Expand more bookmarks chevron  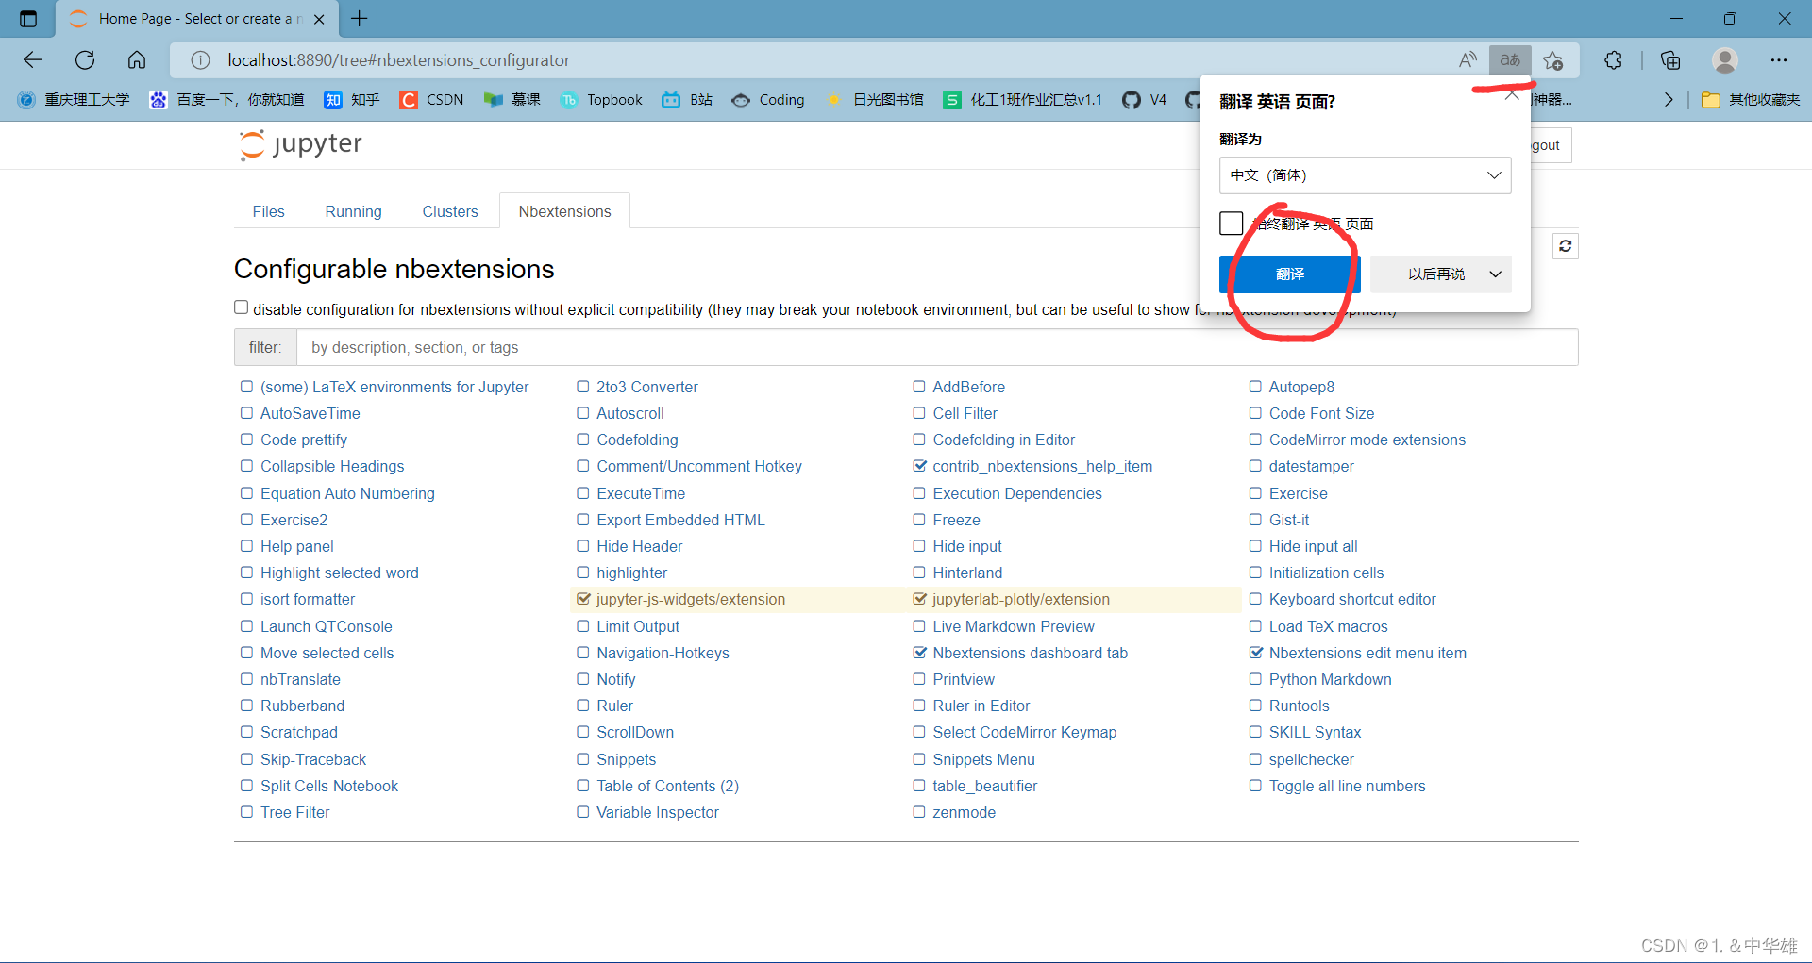(x=1669, y=100)
